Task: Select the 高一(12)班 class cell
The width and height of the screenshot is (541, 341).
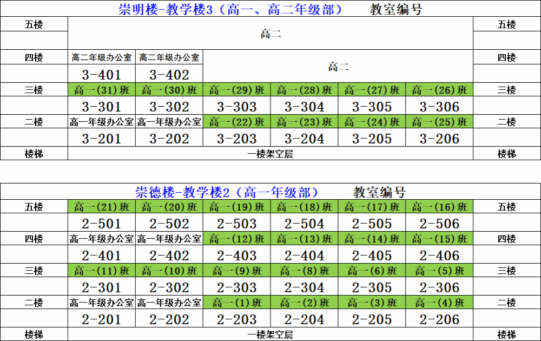Action: [x=237, y=239]
